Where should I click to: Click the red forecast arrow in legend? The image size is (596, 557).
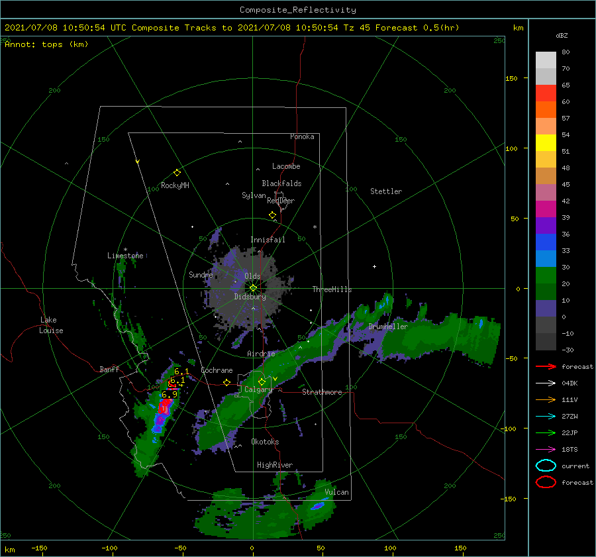point(546,366)
